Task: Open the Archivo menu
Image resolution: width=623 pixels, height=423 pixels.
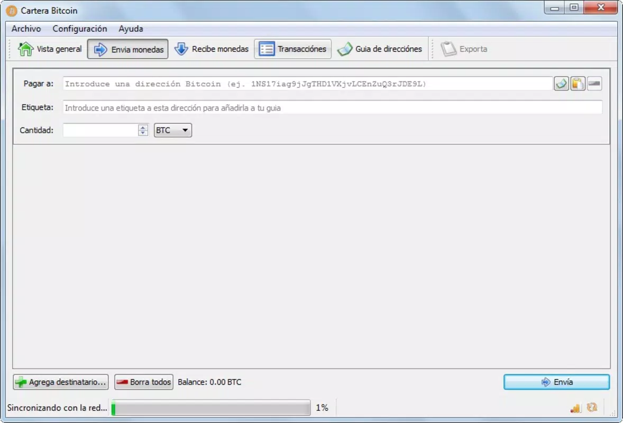Action: [26, 29]
